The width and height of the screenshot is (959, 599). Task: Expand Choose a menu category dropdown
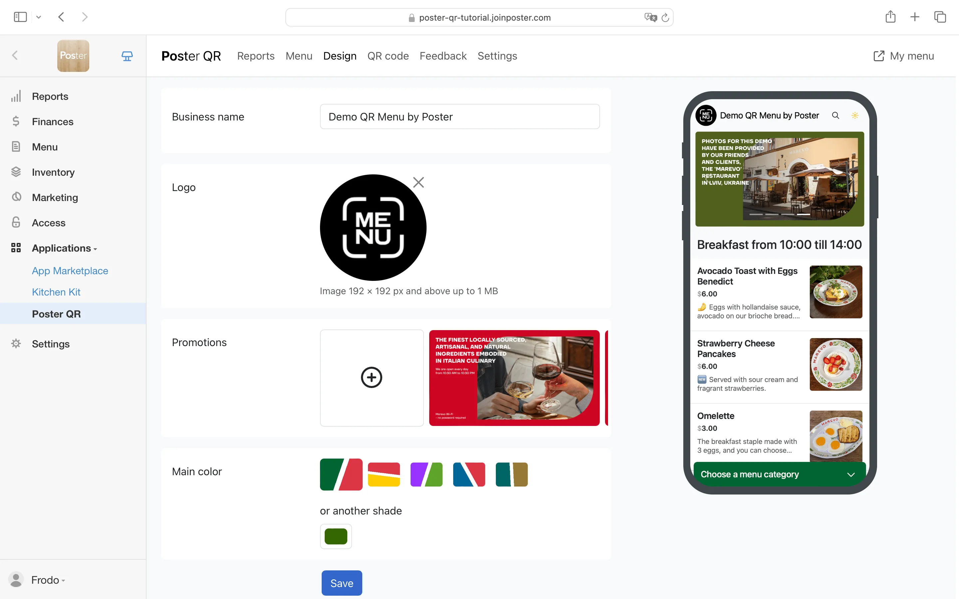click(779, 474)
